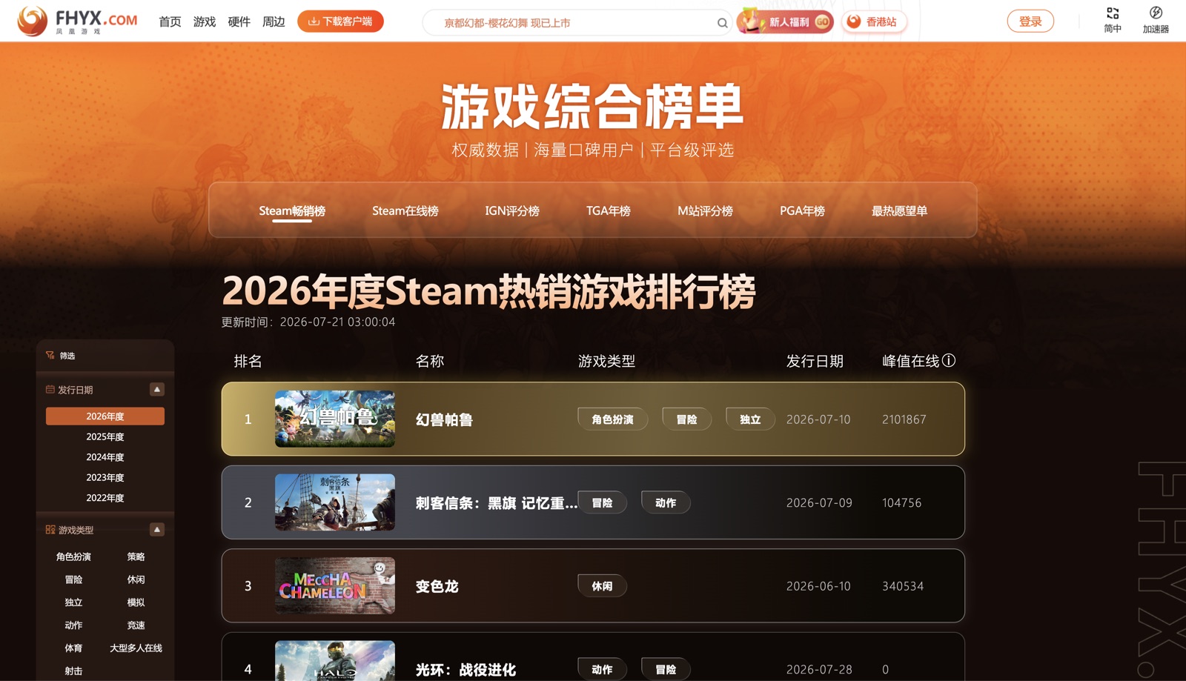The width and height of the screenshot is (1186, 681).
Task: Open the 硬件 nav menu
Action: pos(239,21)
